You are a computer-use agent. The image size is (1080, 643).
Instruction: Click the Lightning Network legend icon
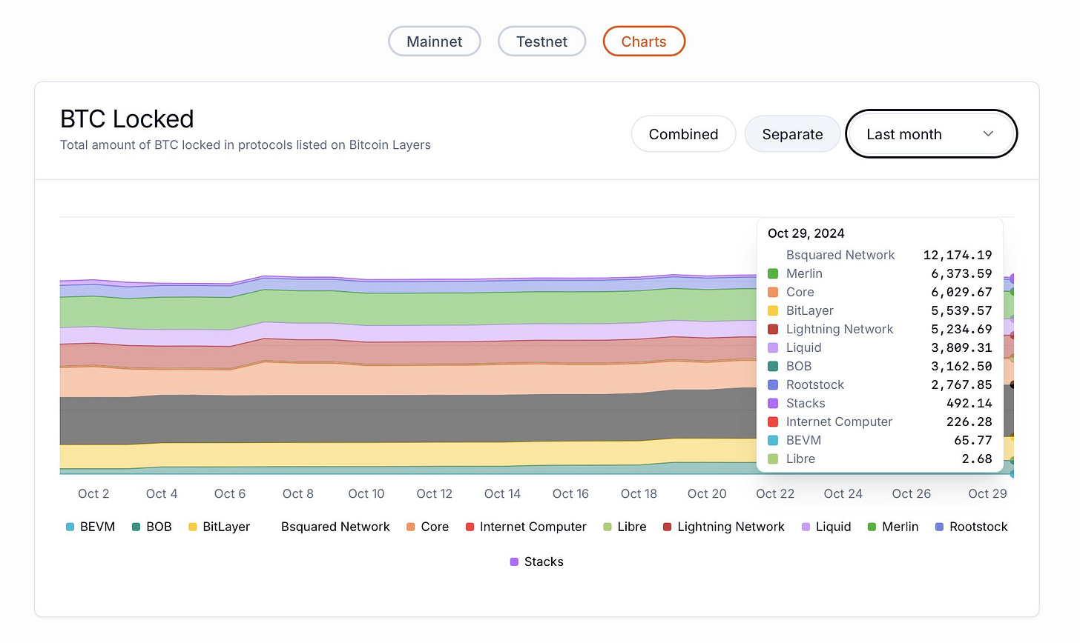668,527
